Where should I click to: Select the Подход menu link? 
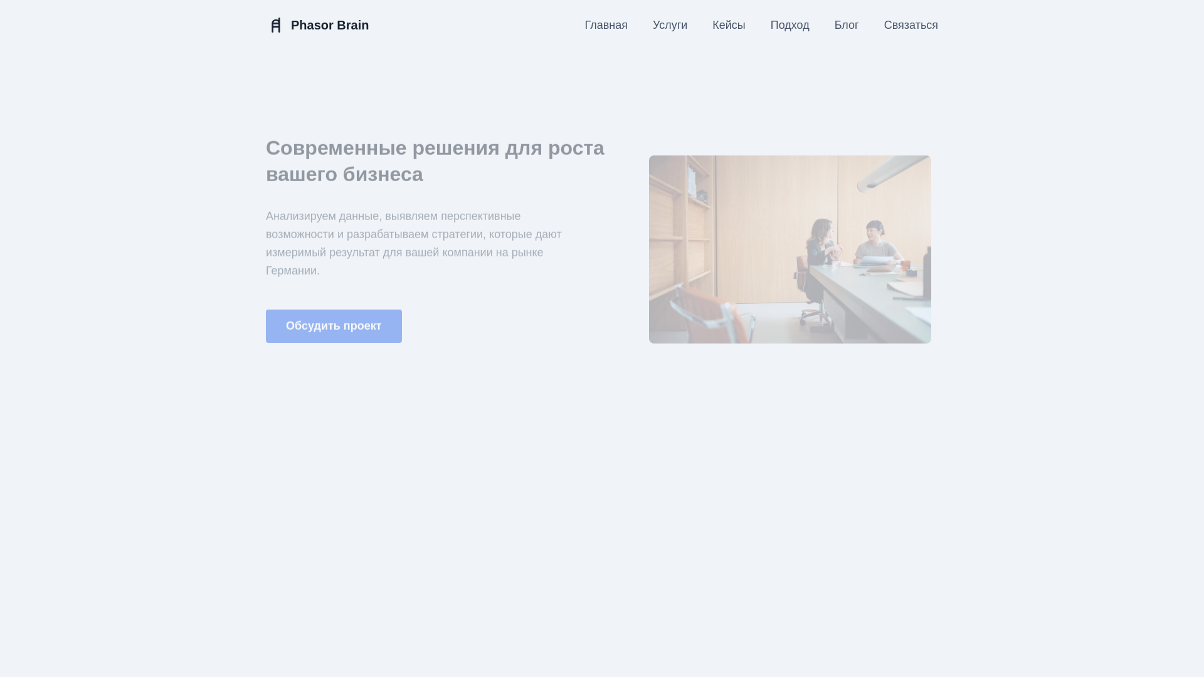click(789, 25)
